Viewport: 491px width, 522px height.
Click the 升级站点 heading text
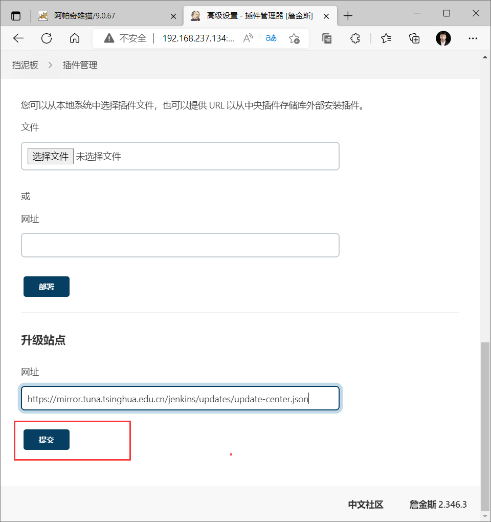(43, 340)
